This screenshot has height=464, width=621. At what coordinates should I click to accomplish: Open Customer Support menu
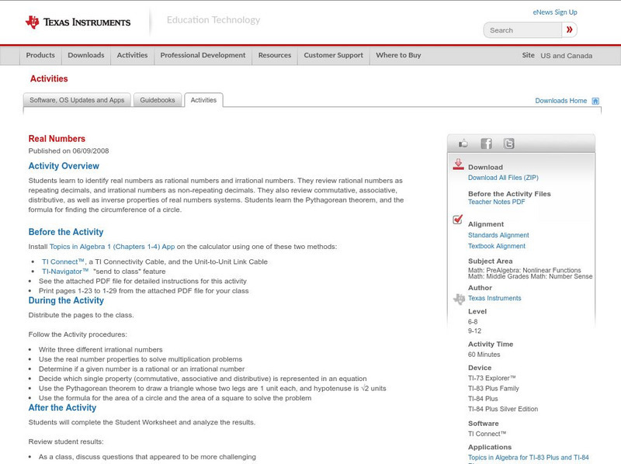pyautogui.click(x=334, y=55)
